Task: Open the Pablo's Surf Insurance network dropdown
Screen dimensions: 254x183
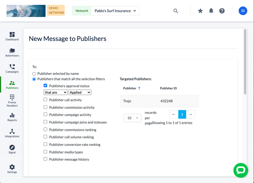Action: click(115, 11)
